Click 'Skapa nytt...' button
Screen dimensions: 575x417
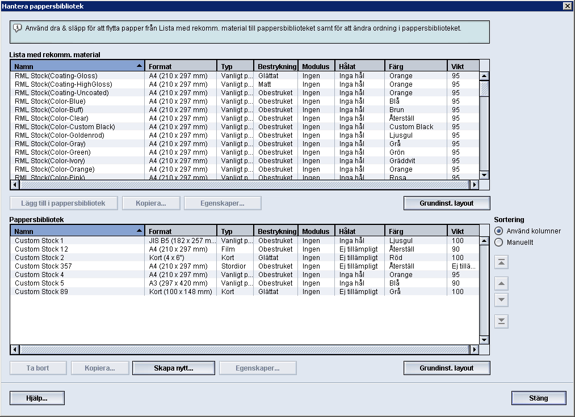[174, 368]
